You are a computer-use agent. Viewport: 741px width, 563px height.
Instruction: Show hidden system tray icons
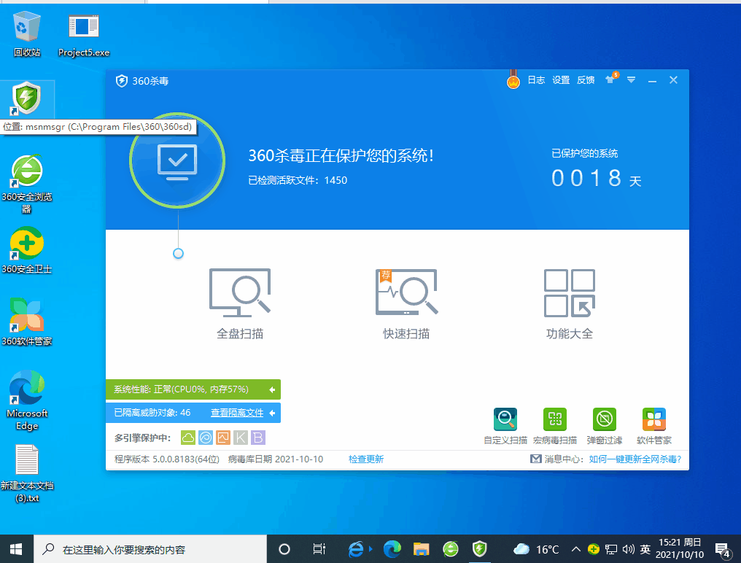pyautogui.click(x=575, y=549)
